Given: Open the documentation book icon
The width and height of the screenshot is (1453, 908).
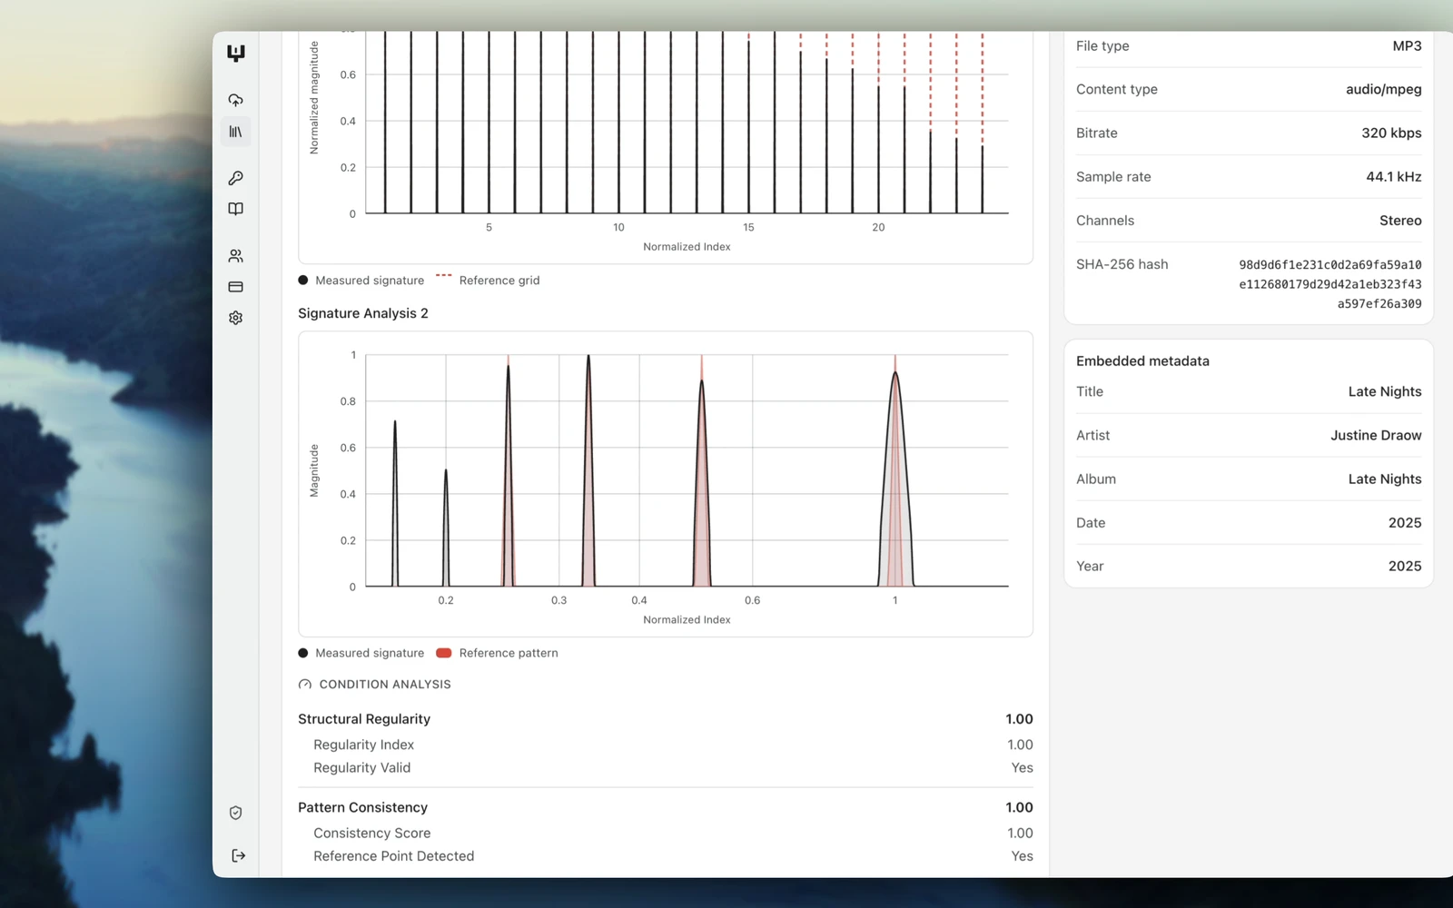Looking at the screenshot, I should (x=236, y=209).
